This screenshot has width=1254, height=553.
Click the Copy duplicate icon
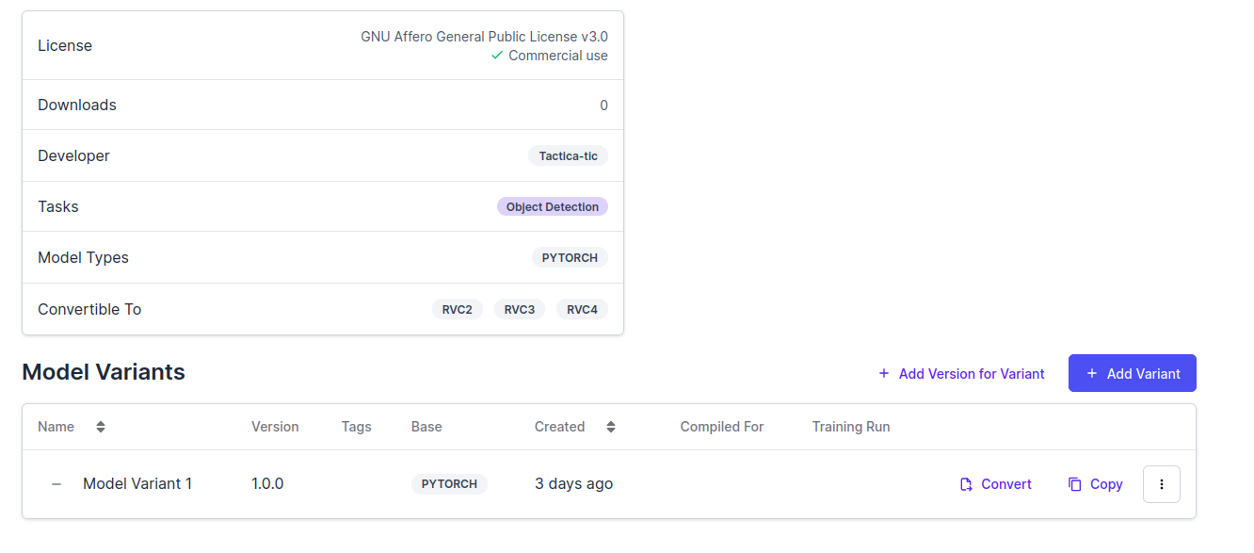point(1075,484)
